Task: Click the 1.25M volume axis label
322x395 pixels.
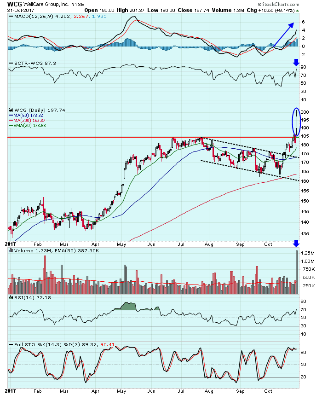Action: 307,253
